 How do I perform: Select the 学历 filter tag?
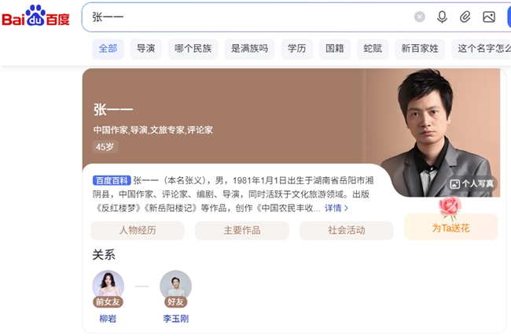coord(297,49)
